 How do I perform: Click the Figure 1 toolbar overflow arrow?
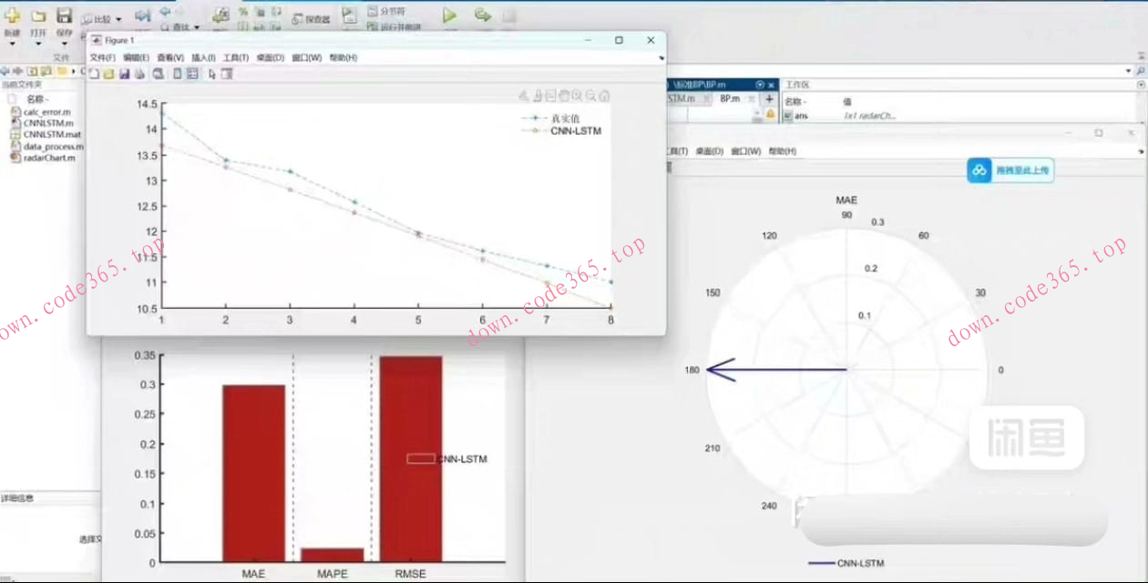tap(661, 57)
